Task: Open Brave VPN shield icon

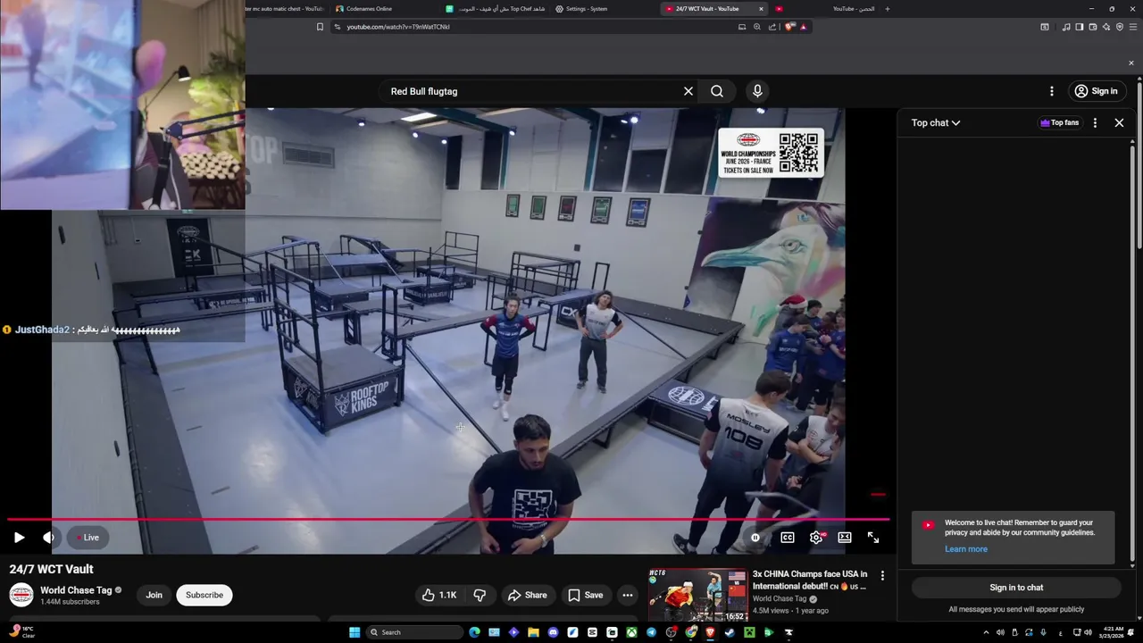Action: [x=1120, y=27]
